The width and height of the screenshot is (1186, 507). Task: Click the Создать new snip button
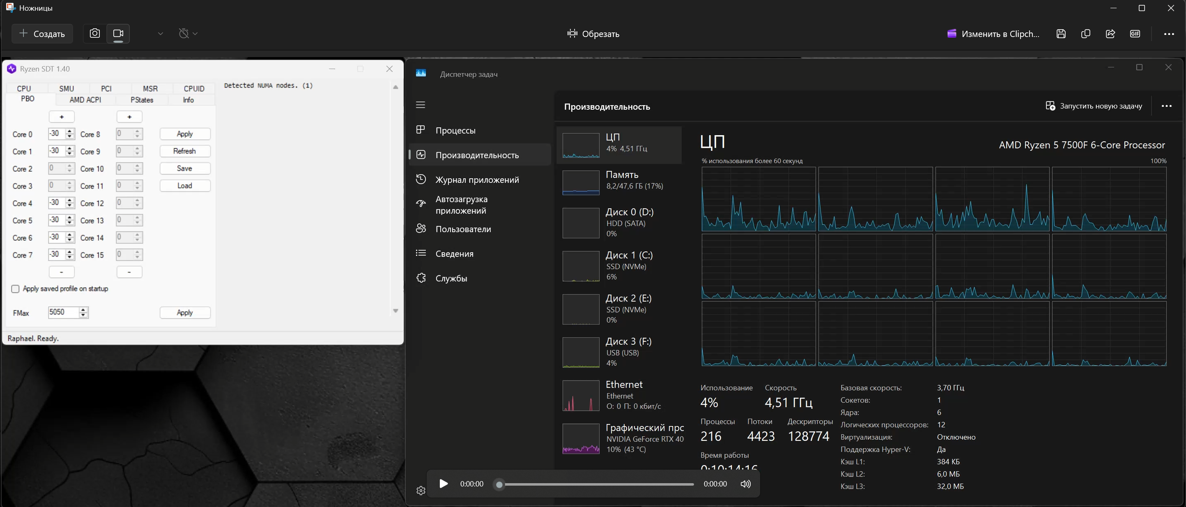[42, 34]
